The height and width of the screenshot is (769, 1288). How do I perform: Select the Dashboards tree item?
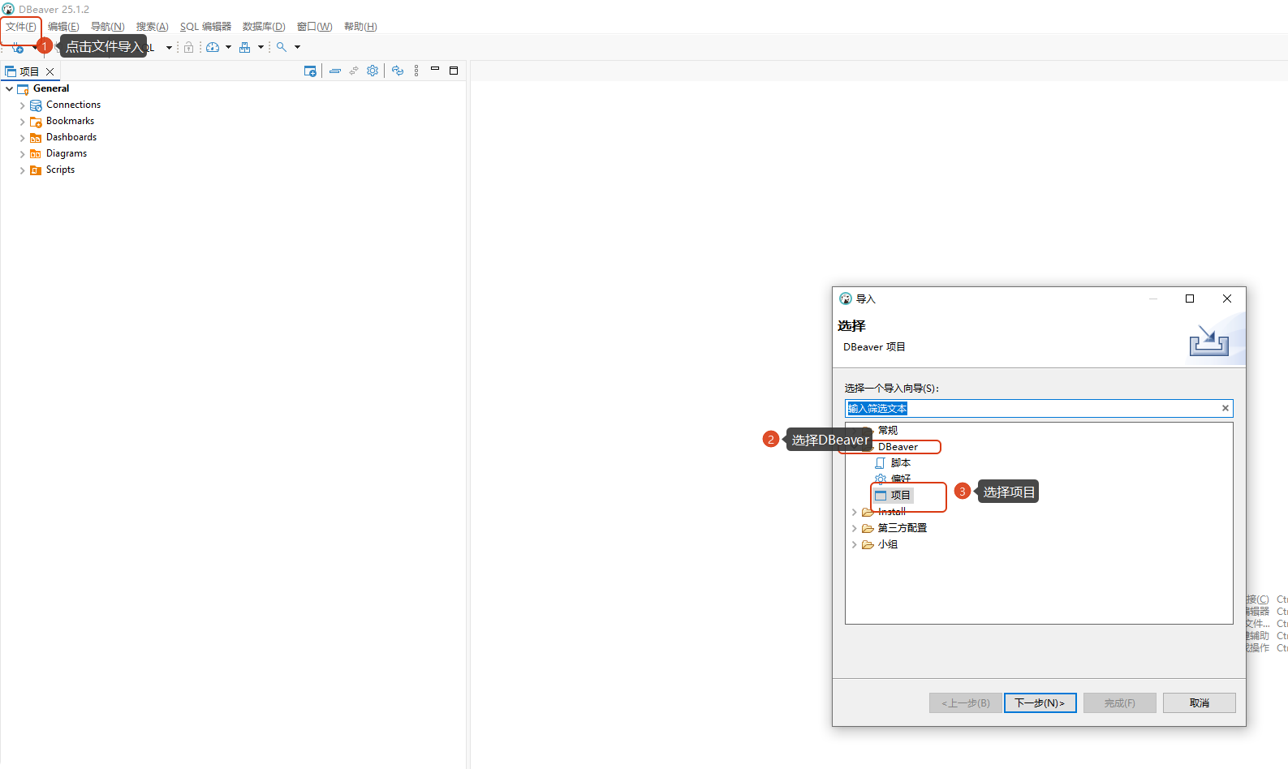(71, 137)
